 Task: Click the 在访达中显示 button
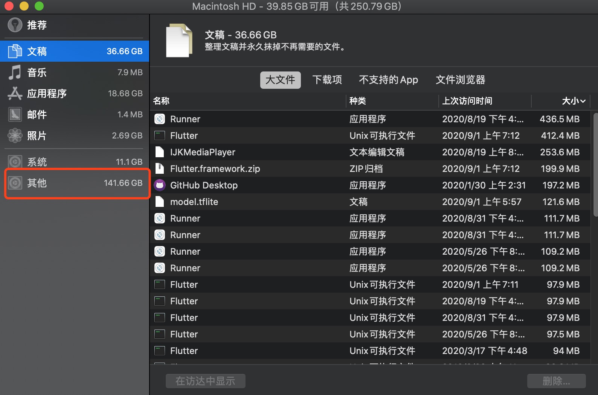click(x=206, y=381)
